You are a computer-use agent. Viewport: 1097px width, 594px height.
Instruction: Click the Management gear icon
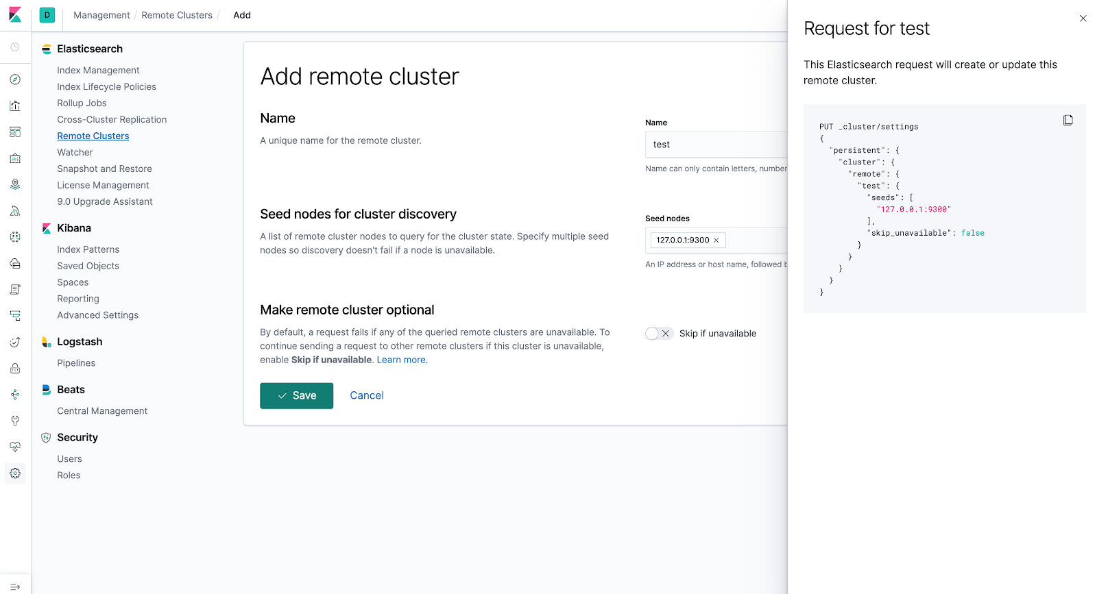[x=15, y=473]
